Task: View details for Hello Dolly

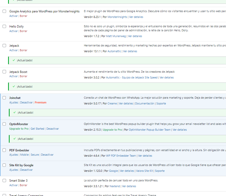Action: pyautogui.click(x=135, y=36)
